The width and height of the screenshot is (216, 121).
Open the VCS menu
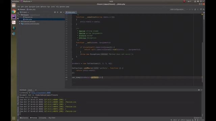coord(57,7)
